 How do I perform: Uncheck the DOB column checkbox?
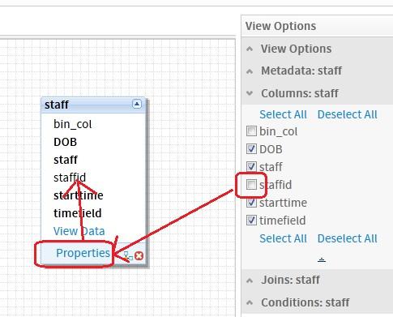[251, 149]
